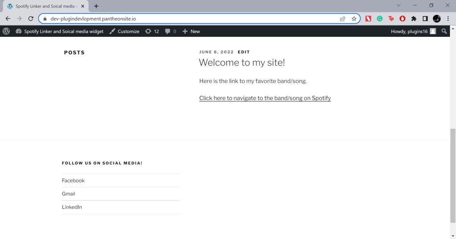Open the June 8, 2022 post date link
The height and width of the screenshot is (239, 456).
pos(216,52)
